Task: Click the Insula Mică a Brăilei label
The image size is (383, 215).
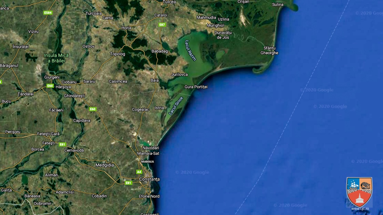Action: tap(56, 58)
